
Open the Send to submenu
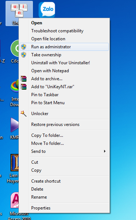pyautogui.click(x=64, y=151)
